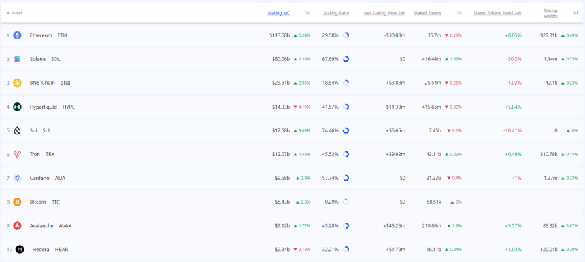
Task: Click Avalanche's staking ratio ring icon
Action: pyautogui.click(x=346, y=226)
